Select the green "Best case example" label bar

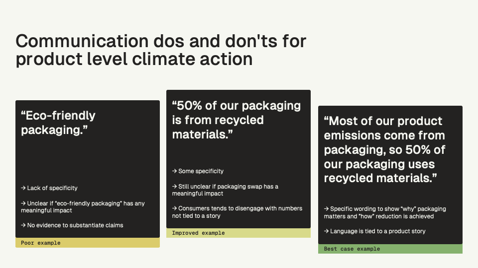390,249
